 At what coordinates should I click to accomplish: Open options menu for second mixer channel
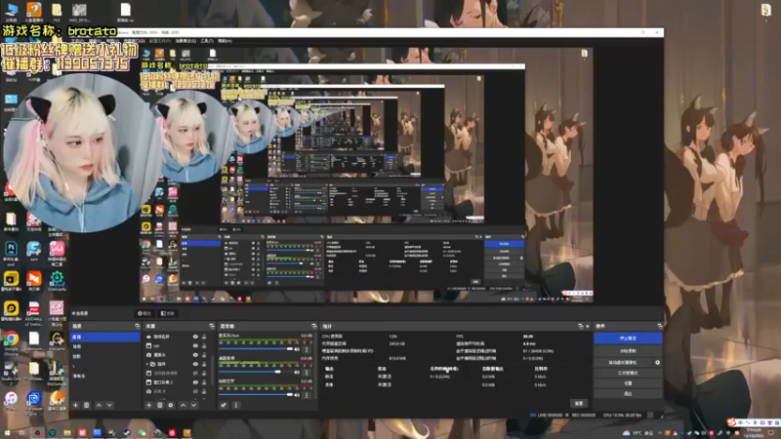(307, 372)
